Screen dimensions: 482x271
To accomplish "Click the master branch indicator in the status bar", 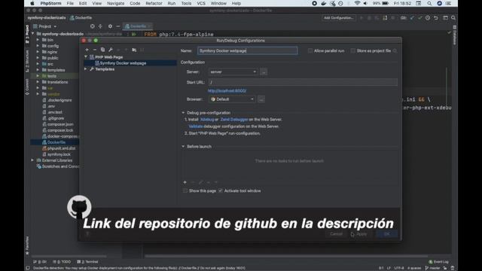I will point(432,268).
